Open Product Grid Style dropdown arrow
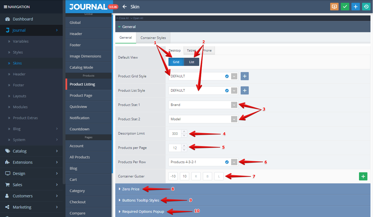 tap(234, 76)
